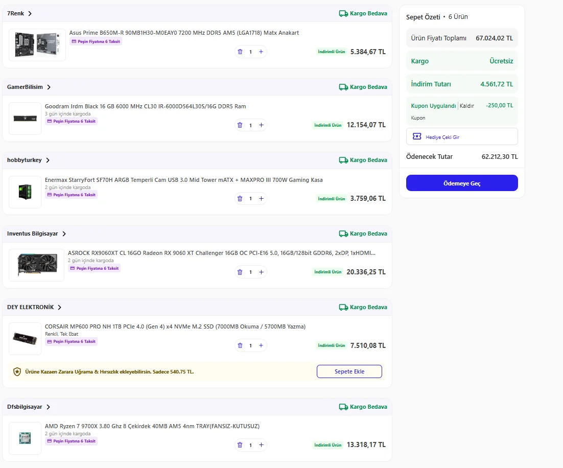Screen dimensions: 563x468
Task: Click chevron beside Inventus Bilgisayar
Action: (x=64, y=234)
